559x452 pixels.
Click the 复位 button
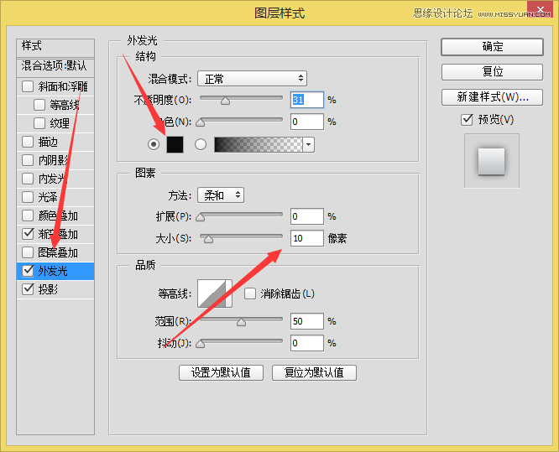click(x=492, y=72)
